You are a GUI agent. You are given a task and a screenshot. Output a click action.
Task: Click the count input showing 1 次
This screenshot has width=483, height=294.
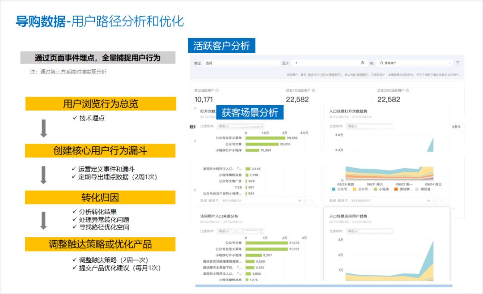329,63
